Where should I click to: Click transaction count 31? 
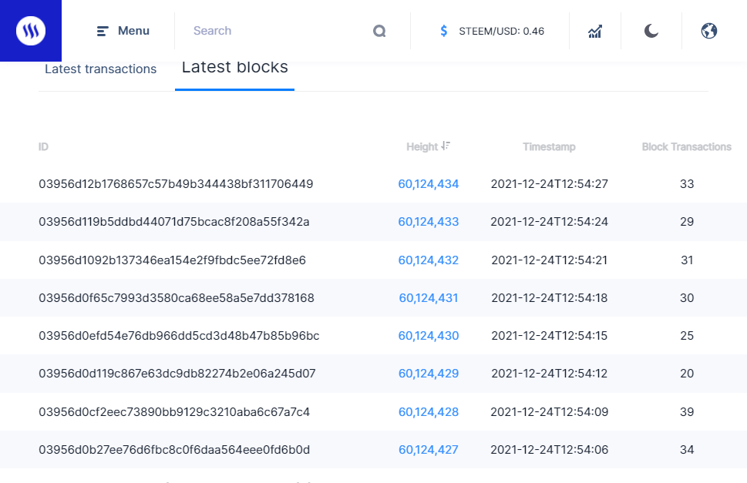[687, 260]
